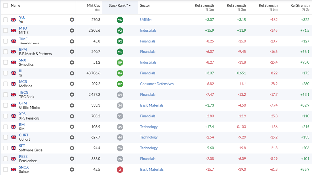Click the 89 Stock Rank badge for Synectics
Screen dimensions: 312x175
[x=120, y=62]
